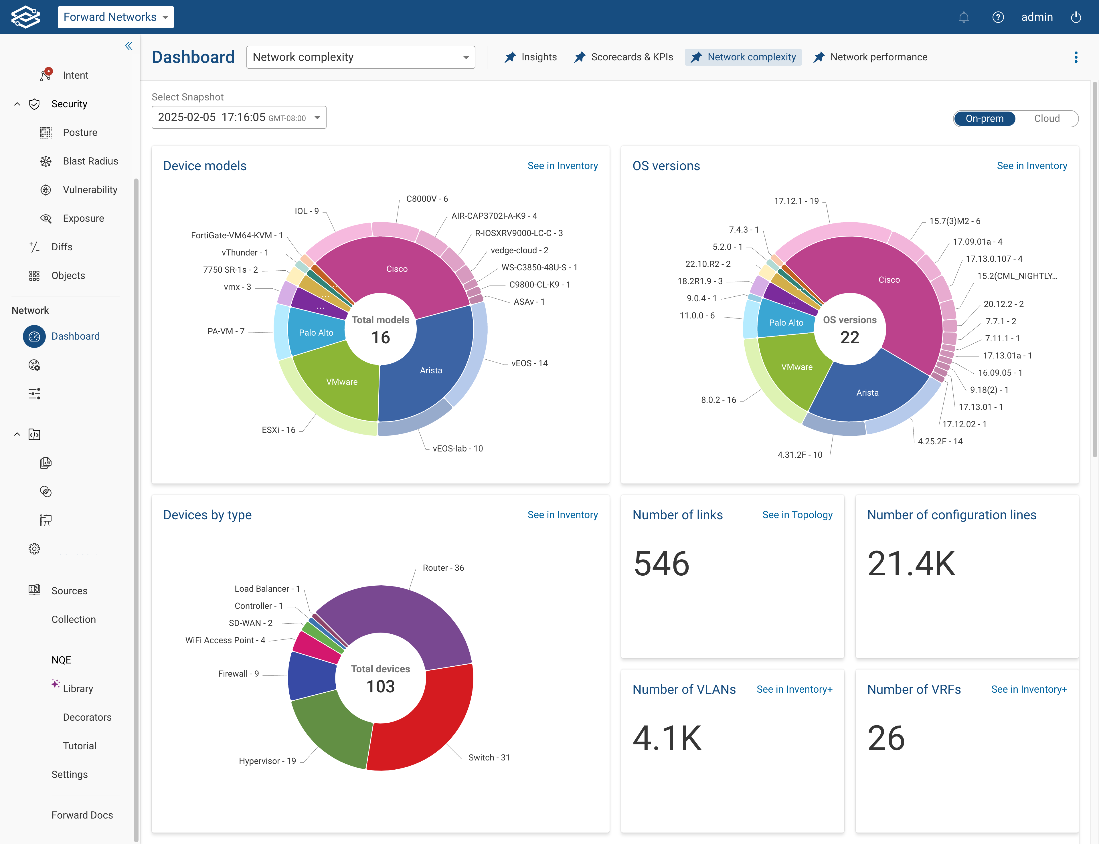Unpin the Network complexity dashboard
The image size is (1099, 844).
click(697, 57)
